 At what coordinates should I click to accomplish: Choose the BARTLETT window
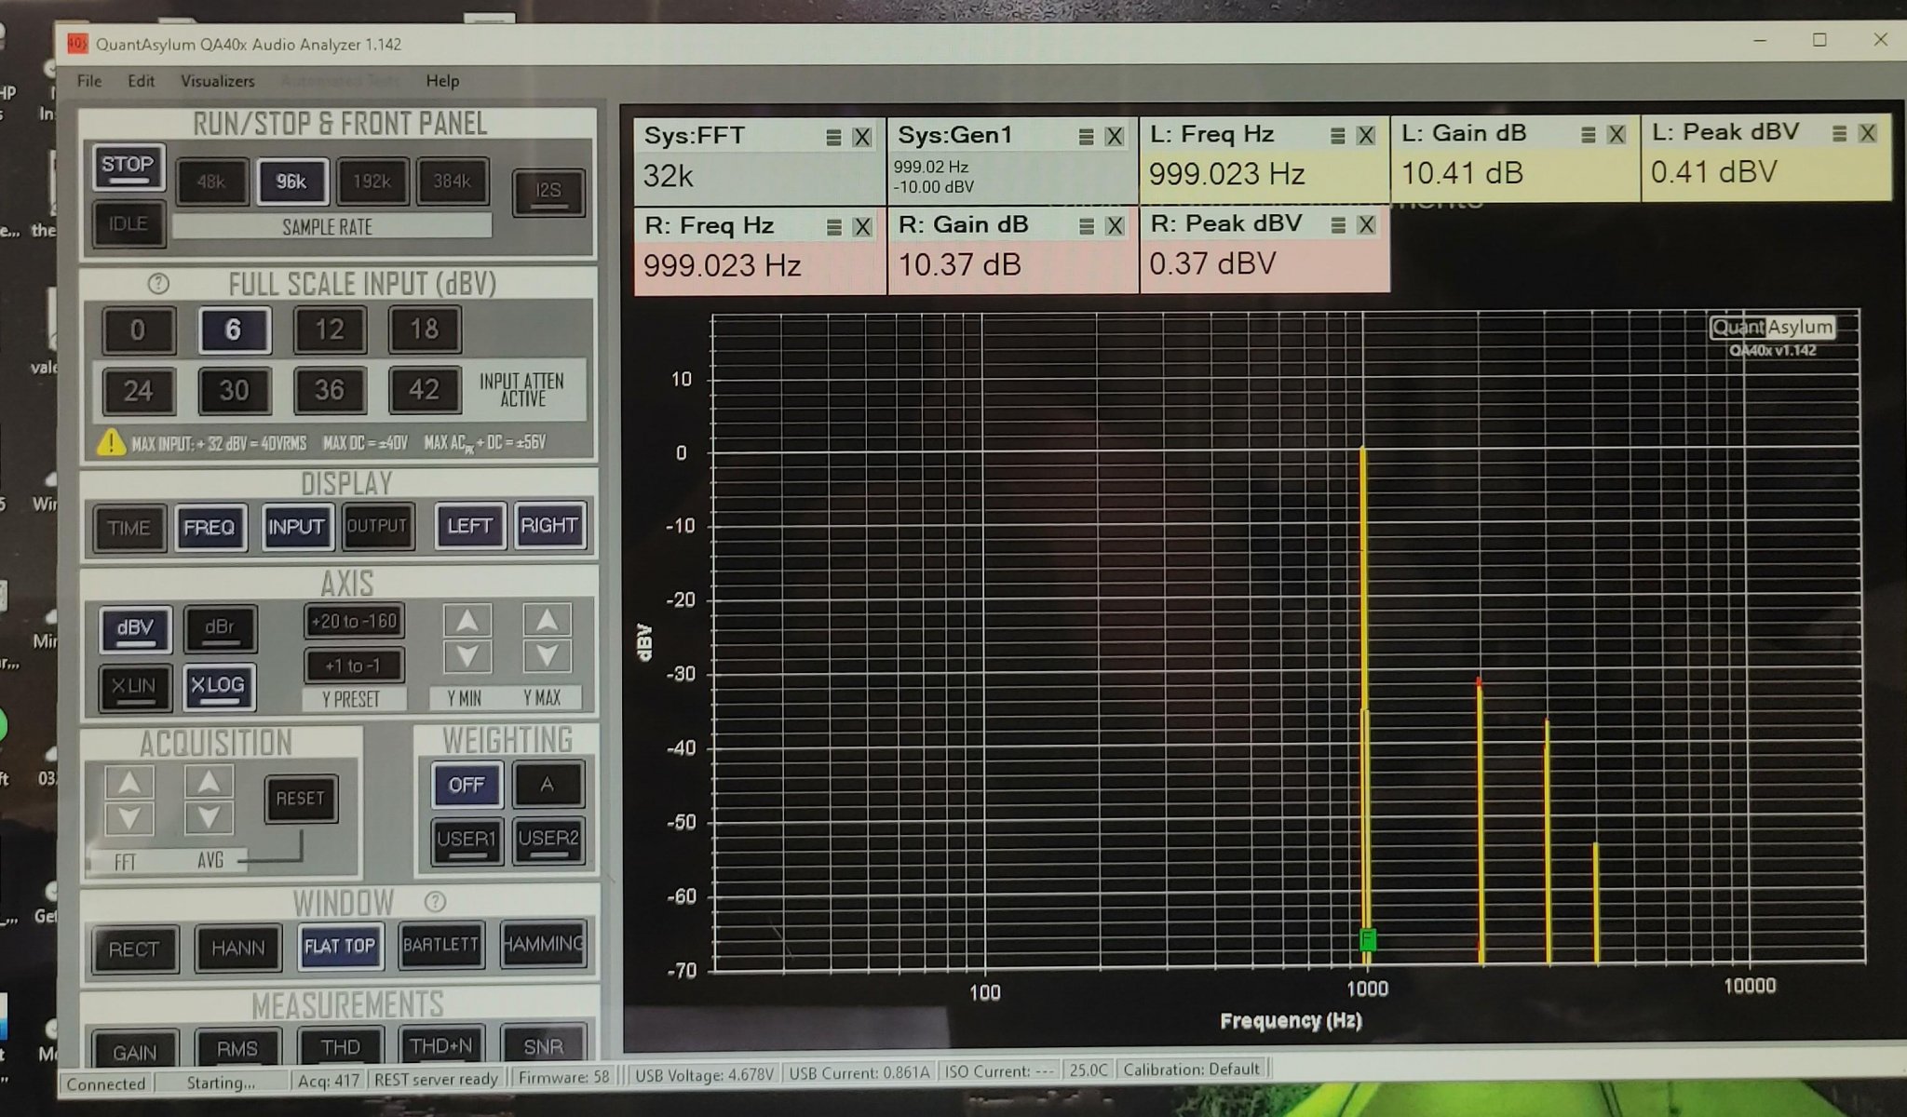coord(441,945)
